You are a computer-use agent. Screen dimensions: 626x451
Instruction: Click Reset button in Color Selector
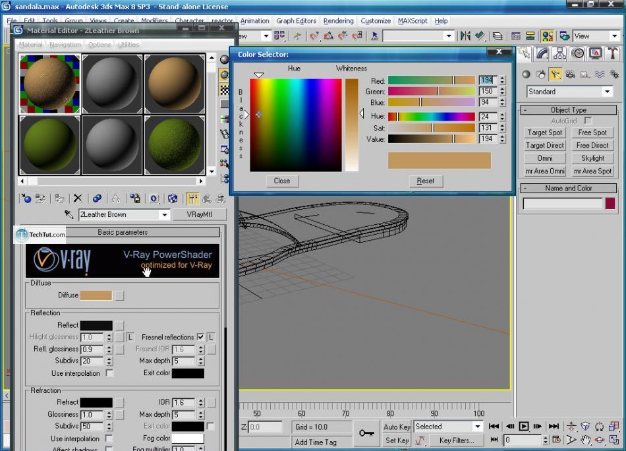point(426,181)
